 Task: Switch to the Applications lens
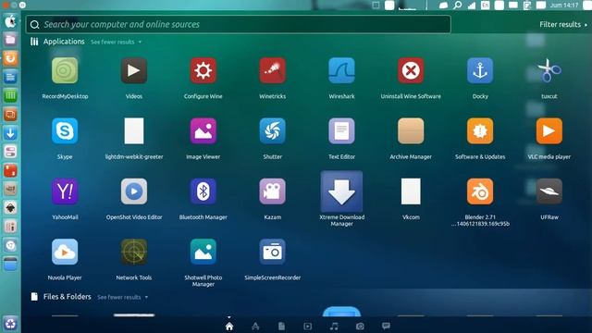tap(255, 327)
